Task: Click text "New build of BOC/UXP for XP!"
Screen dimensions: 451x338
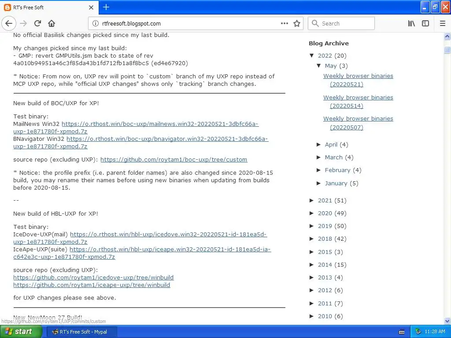Action: click(x=56, y=103)
